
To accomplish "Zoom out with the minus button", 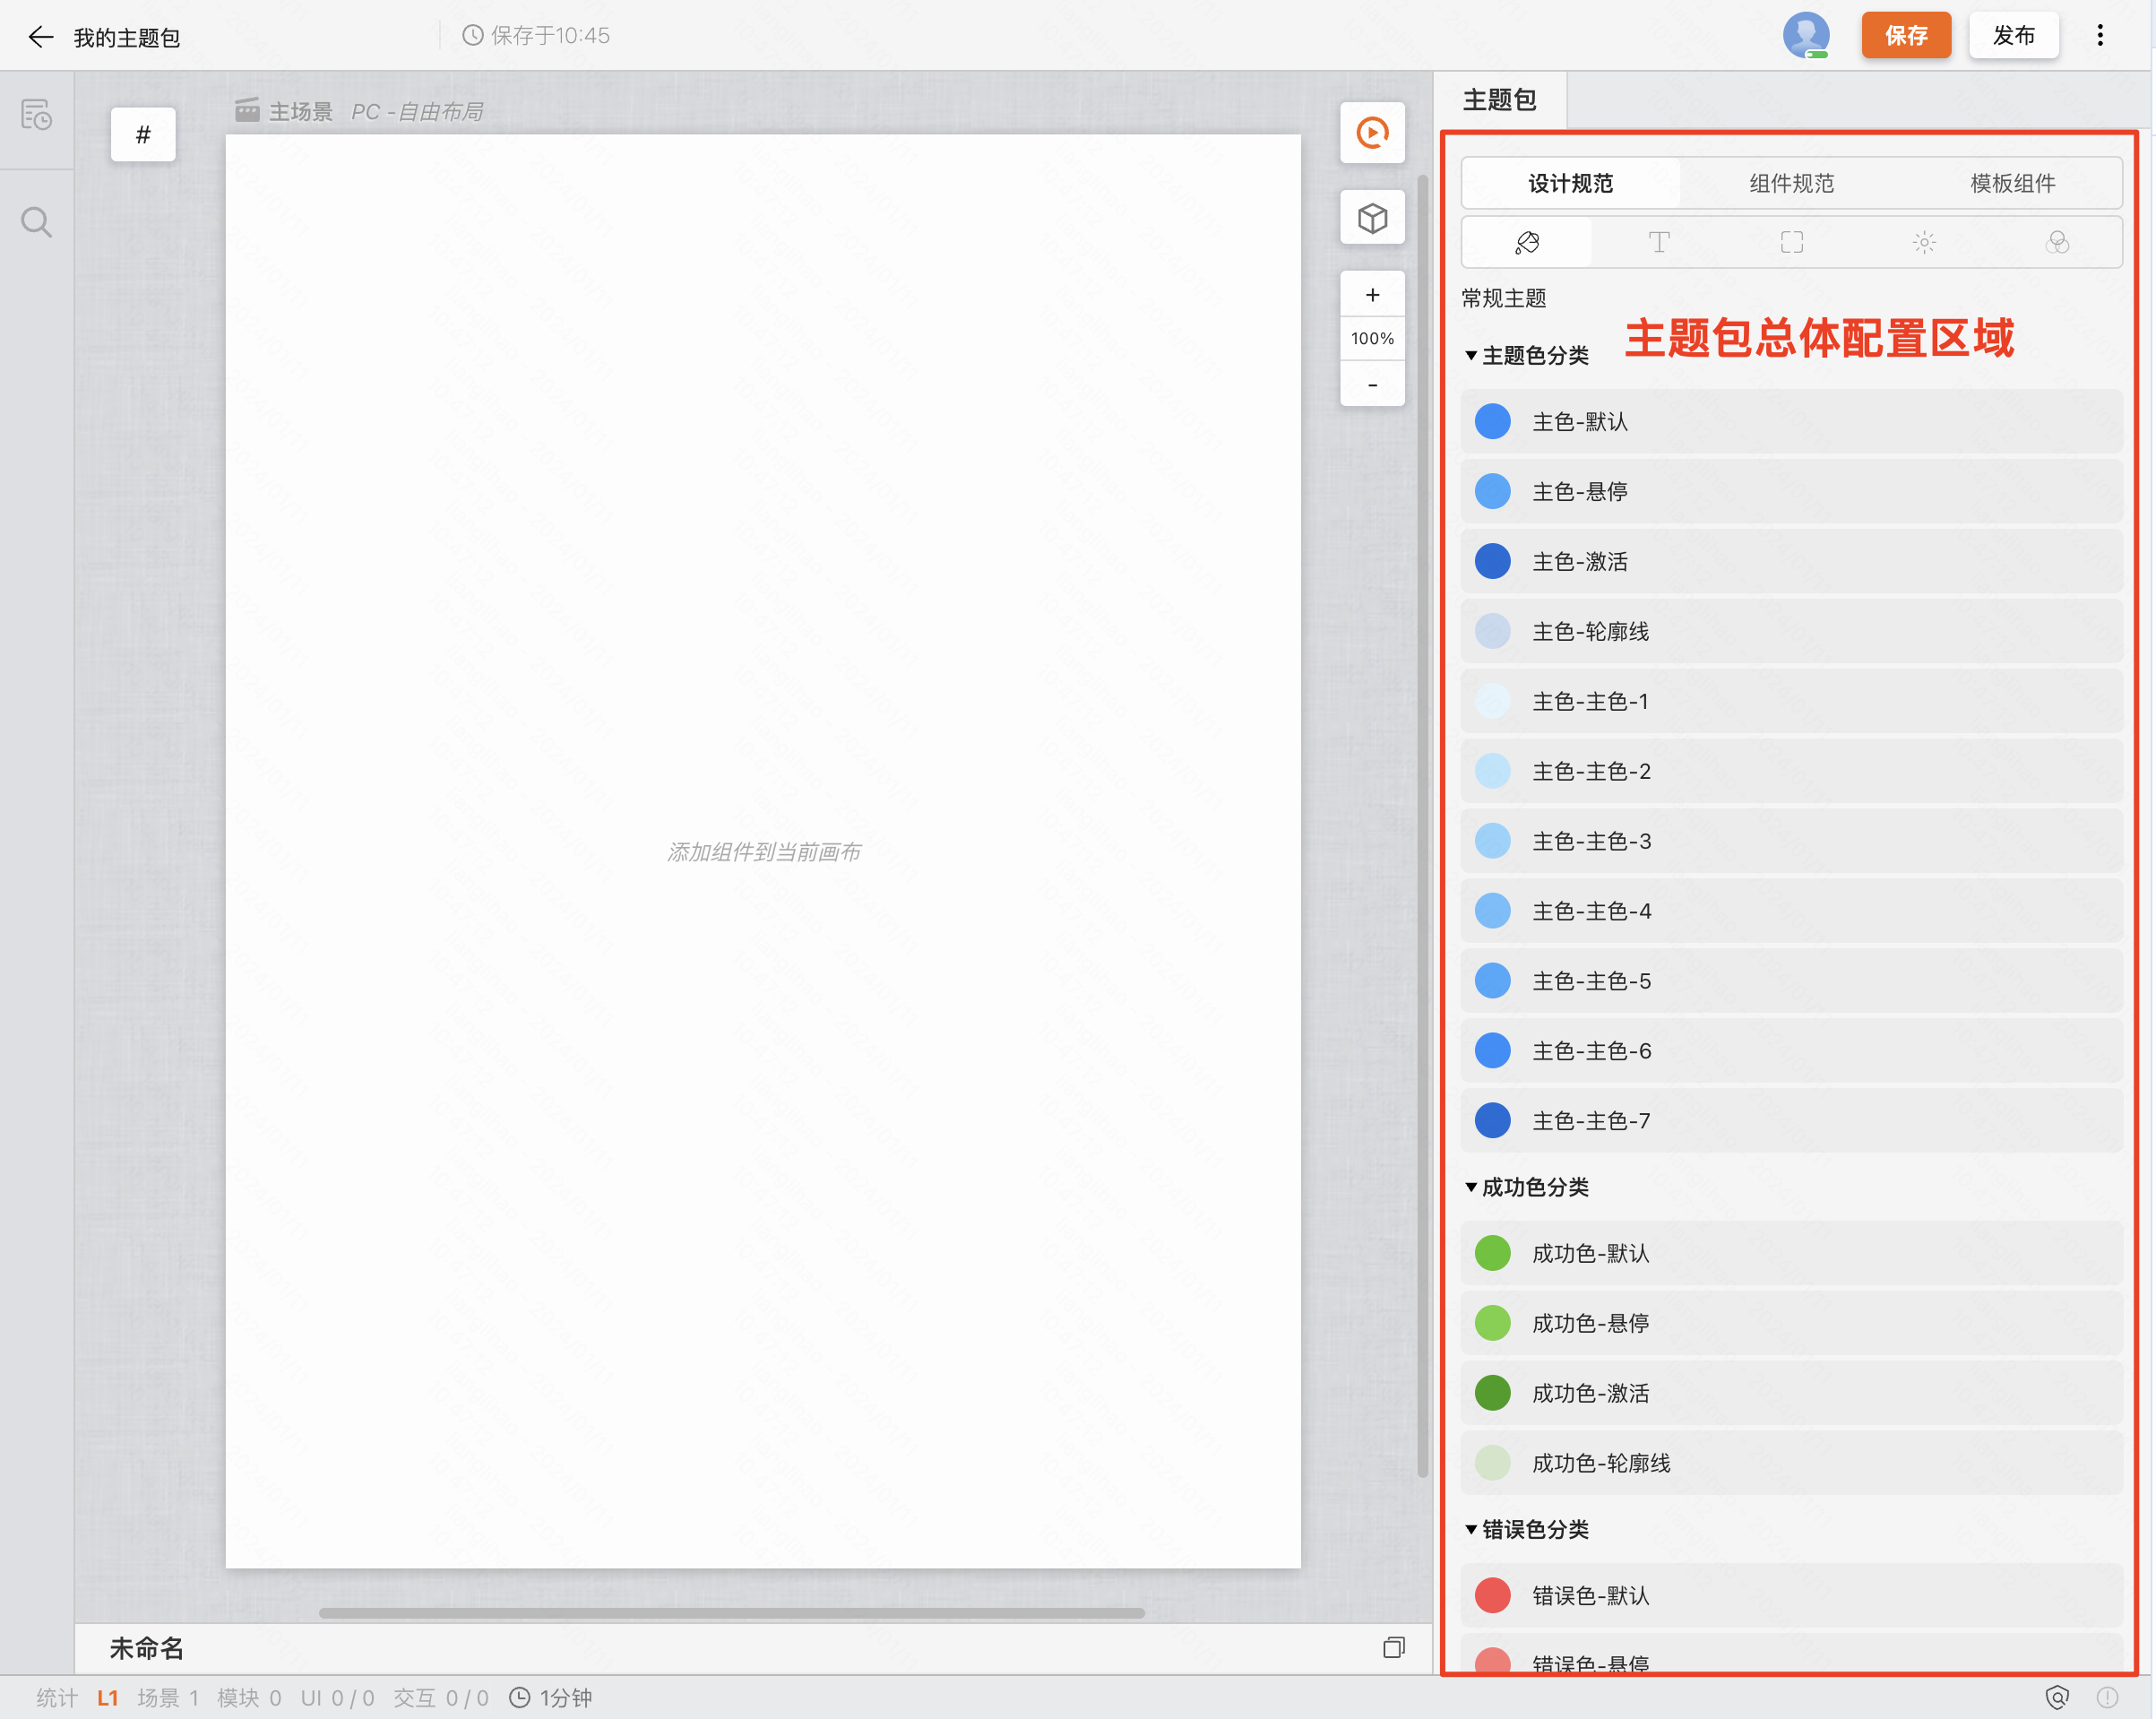I will (x=1372, y=384).
